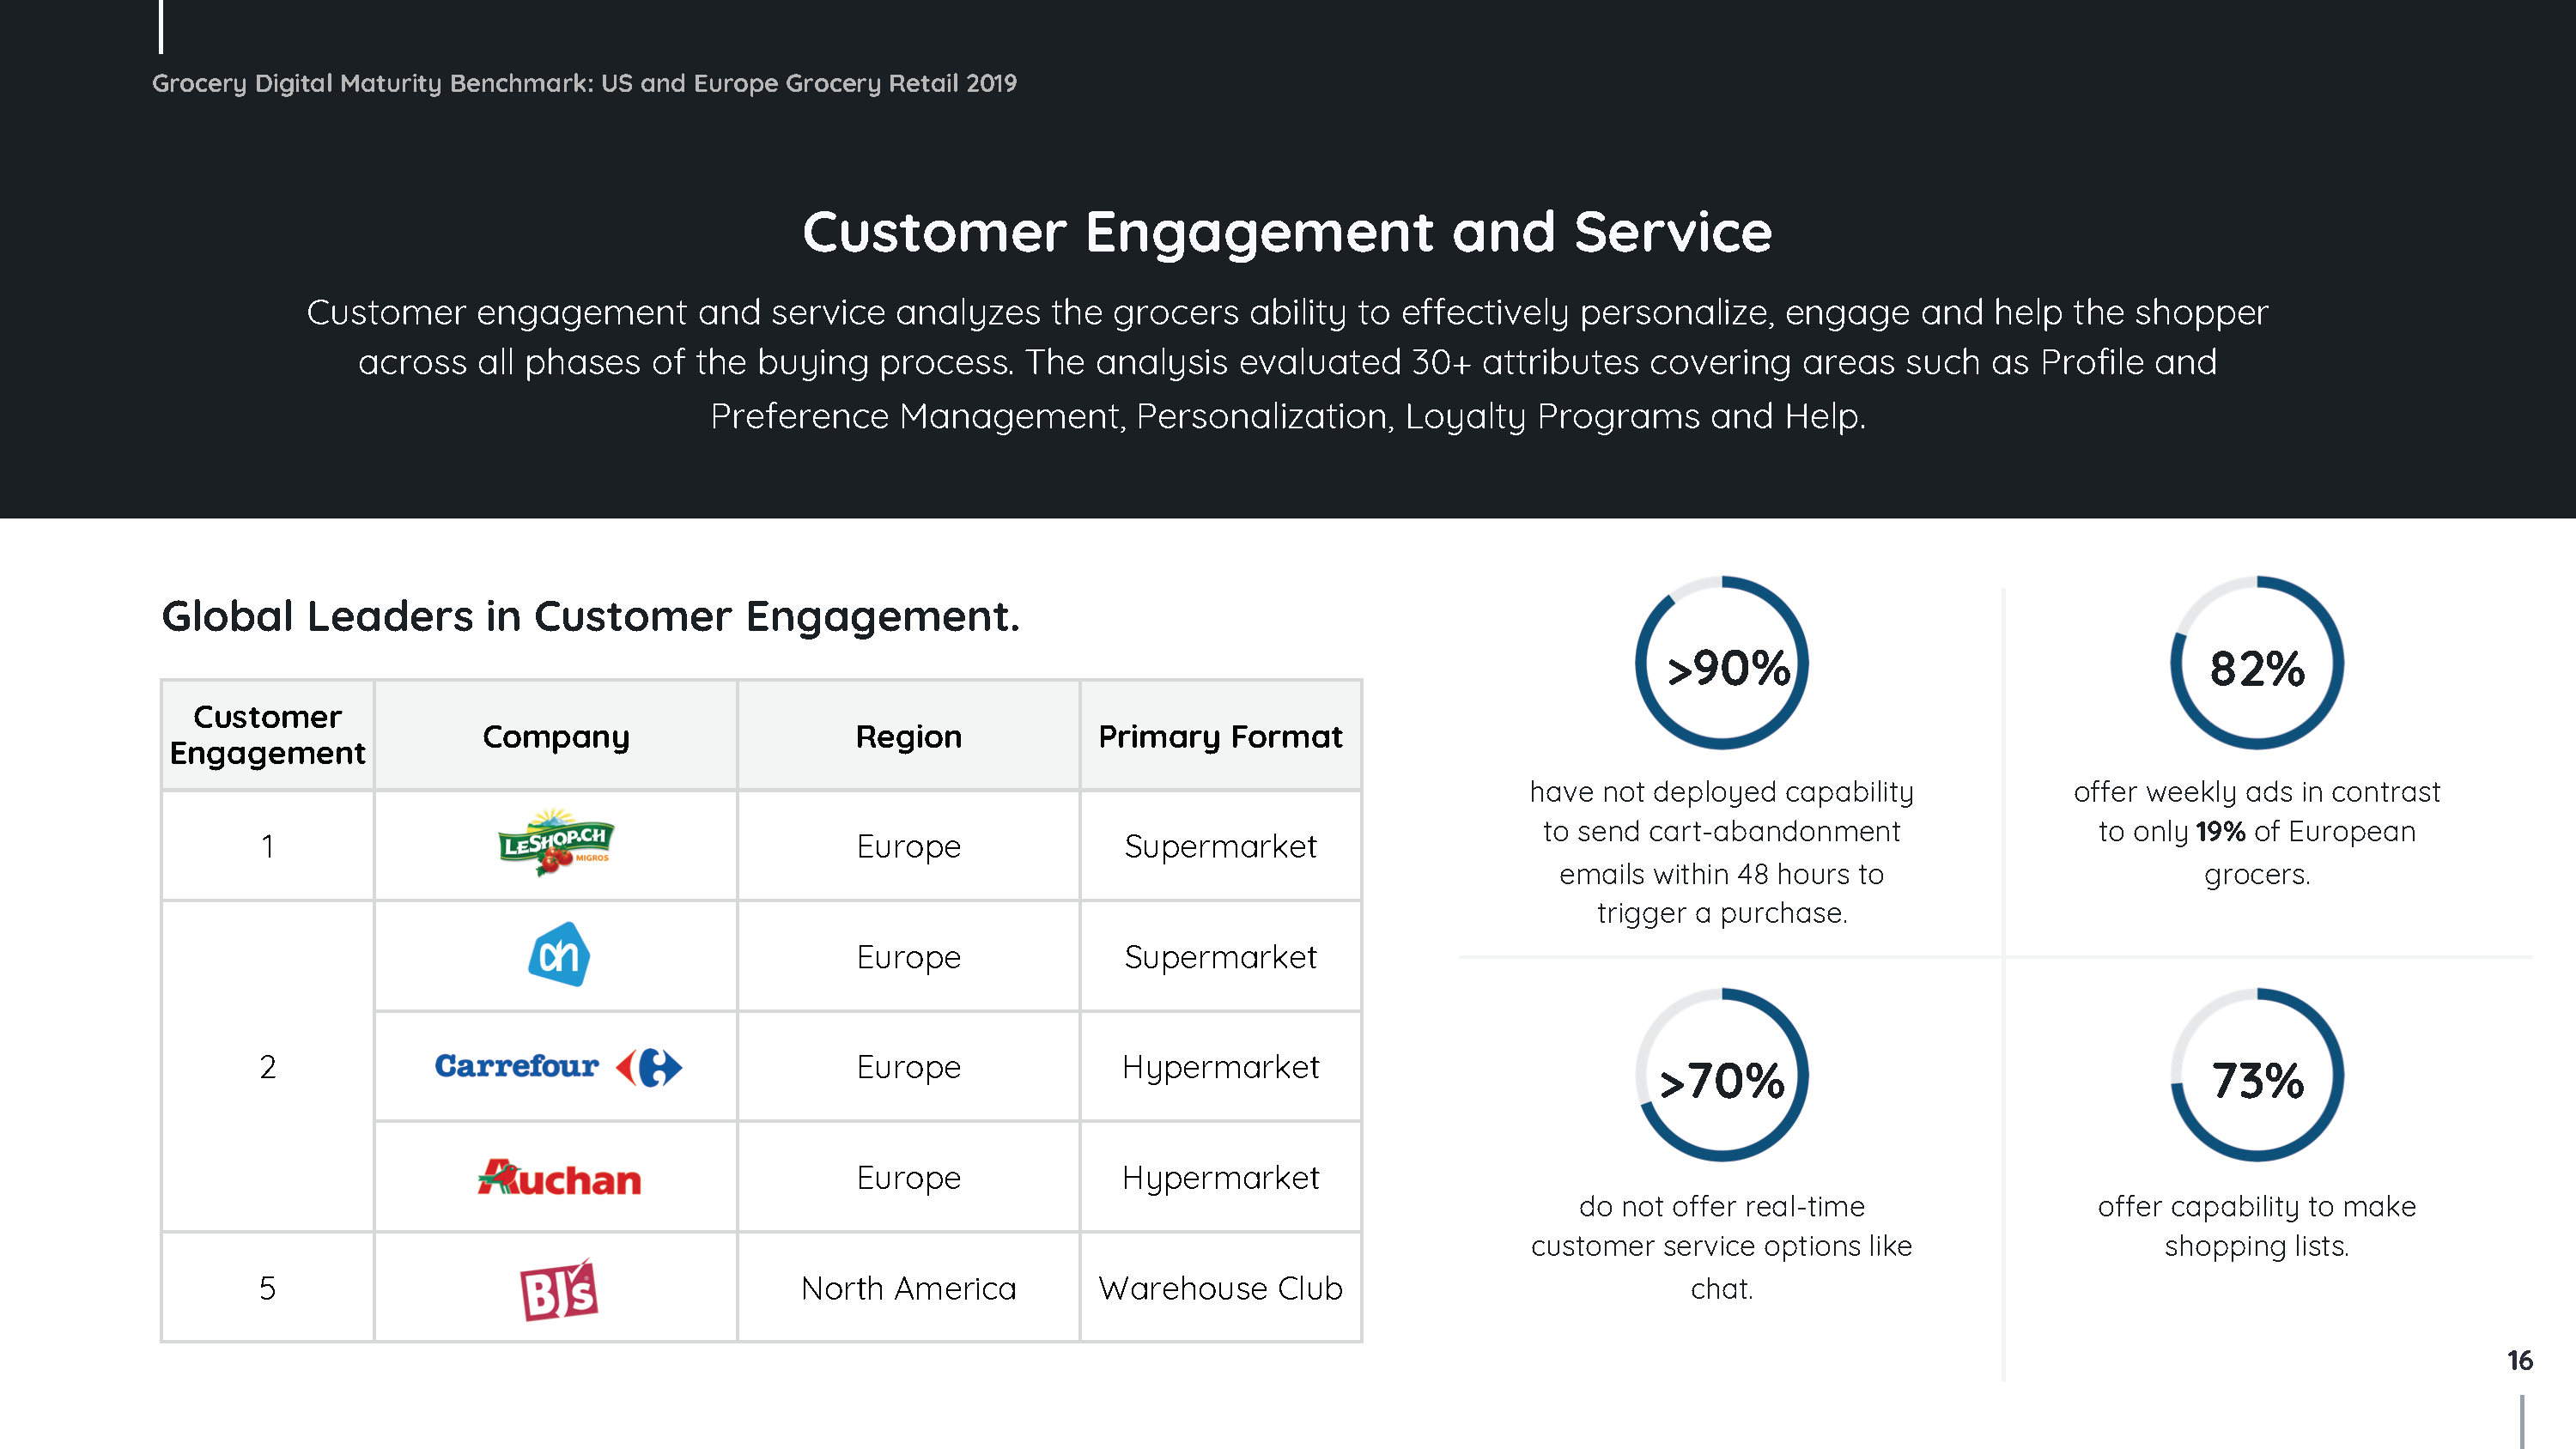Click the Warehouse Club format cell
The width and height of the screenshot is (2576, 1449).
click(1220, 1288)
